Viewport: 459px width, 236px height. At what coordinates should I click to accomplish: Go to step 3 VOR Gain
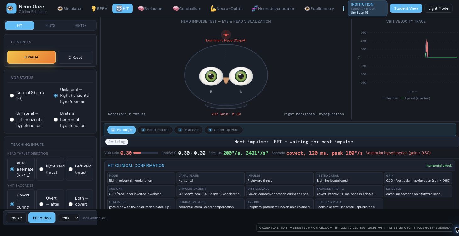pyautogui.click(x=189, y=130)
